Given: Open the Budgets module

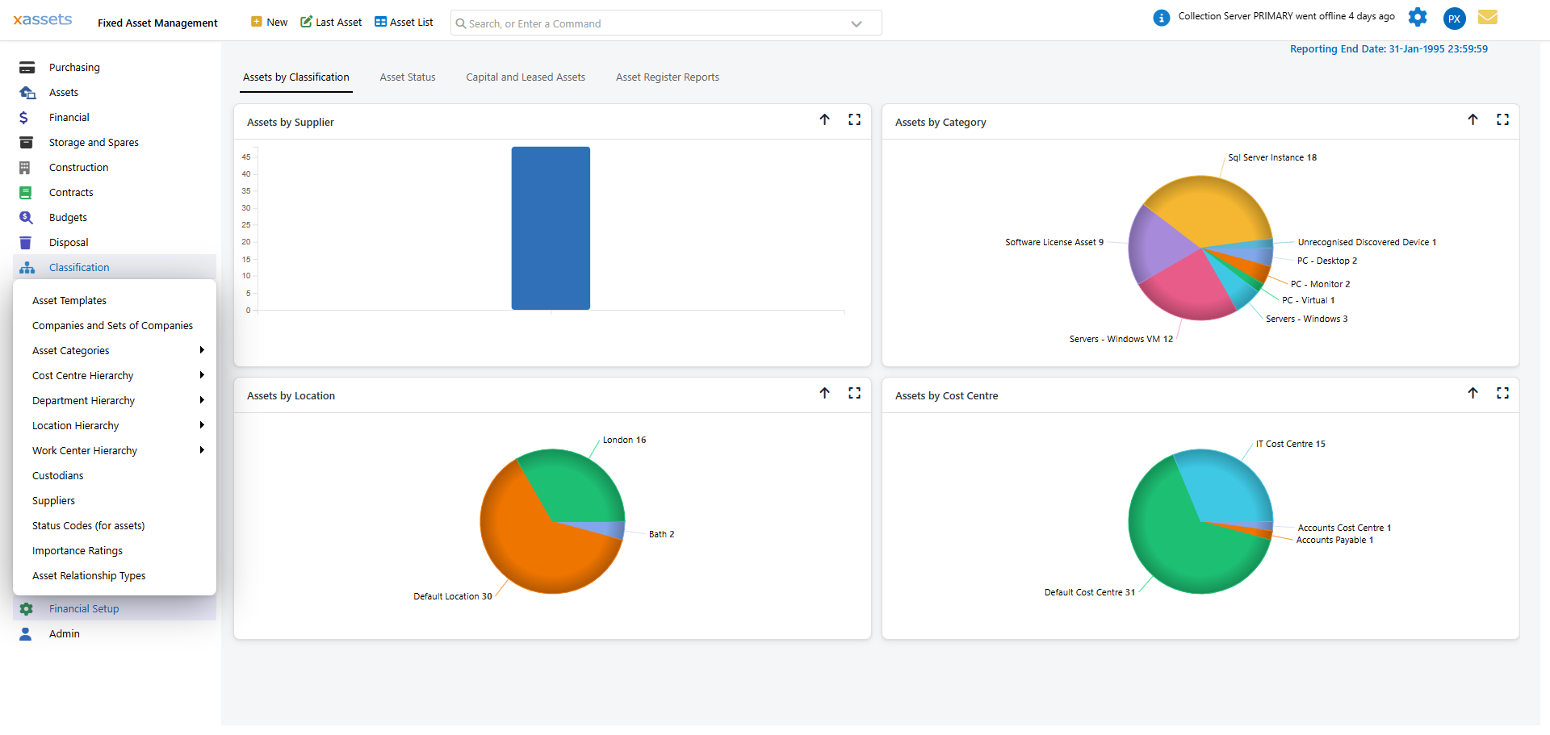Looking at the screenshot, I should [69, 217].
